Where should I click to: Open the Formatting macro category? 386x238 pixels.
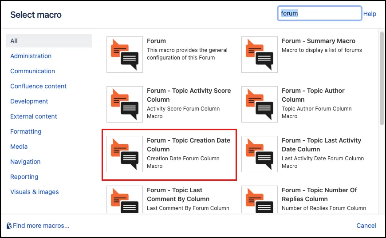click(x=26, y=131)
